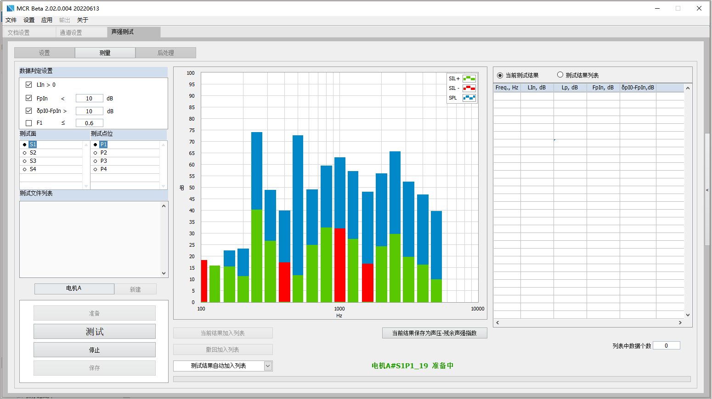Enable the F1 criterion checkbox

[29, 123]
